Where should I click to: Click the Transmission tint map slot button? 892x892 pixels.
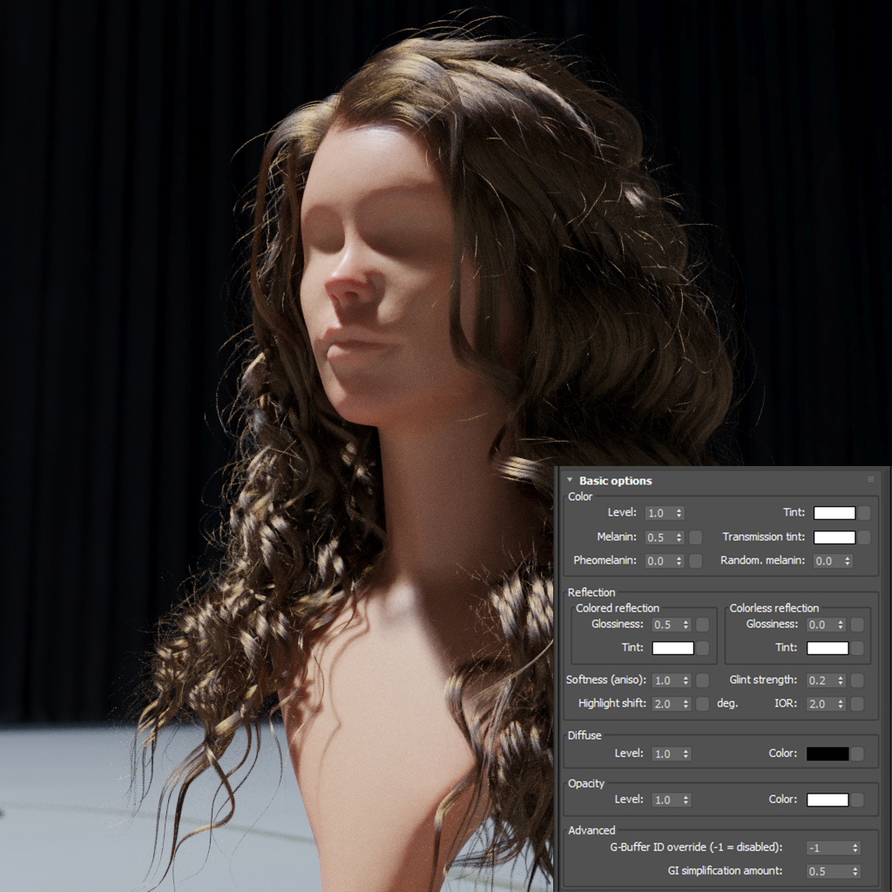pos(864,537)
